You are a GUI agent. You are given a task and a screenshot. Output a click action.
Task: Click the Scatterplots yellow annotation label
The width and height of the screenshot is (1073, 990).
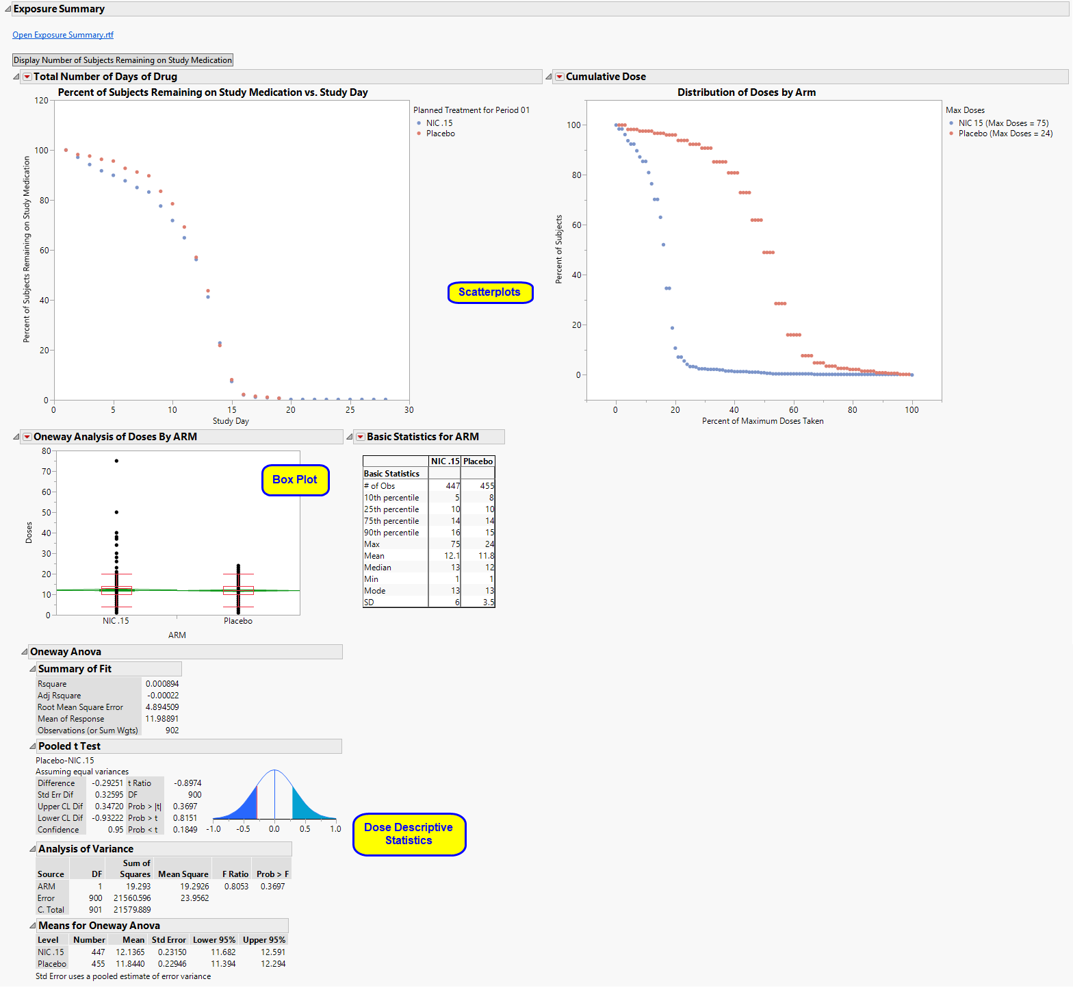pyautogui.click(x=490, y=292)
